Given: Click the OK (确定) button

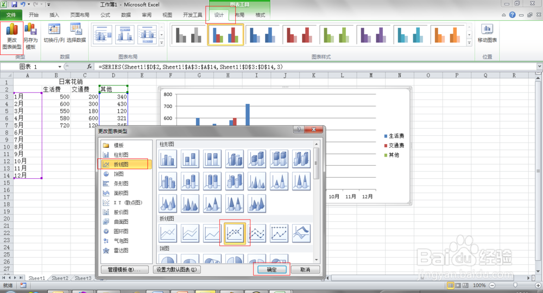Looking at the screenshot, I should [x=271, y=270].
